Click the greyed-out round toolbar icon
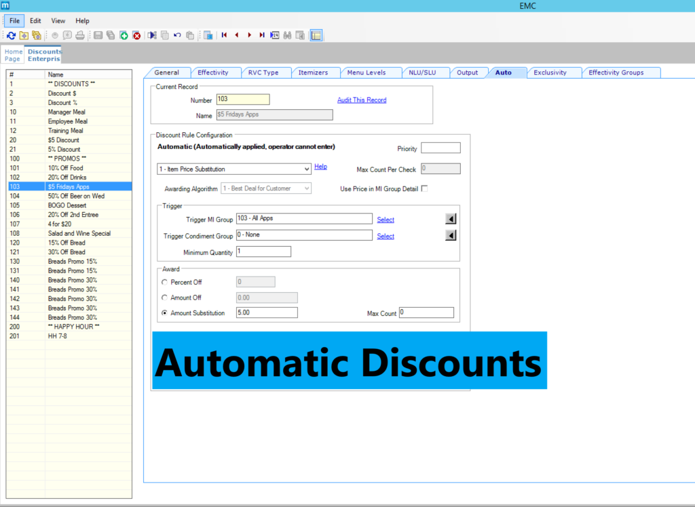 point(55,35)
